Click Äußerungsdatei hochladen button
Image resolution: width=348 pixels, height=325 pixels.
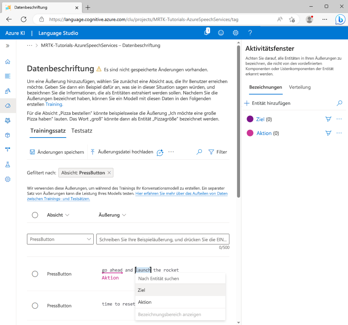click(122, 152)
